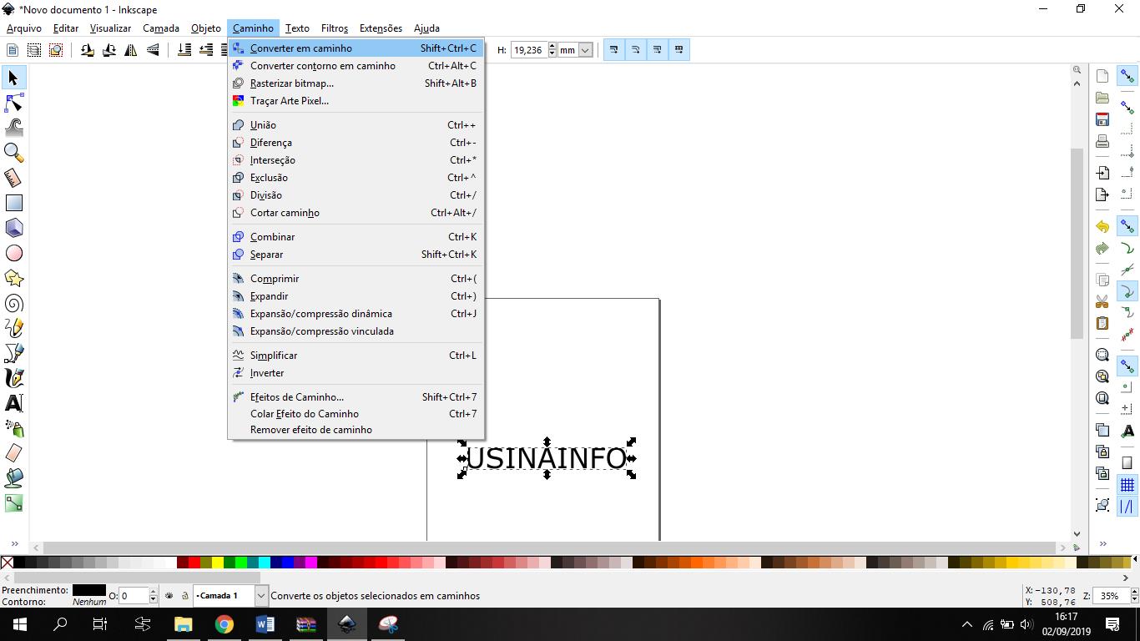Click the Print icon in right toolbar
The width and height of the screenshot is (1140, 641).
(1102, 141)
